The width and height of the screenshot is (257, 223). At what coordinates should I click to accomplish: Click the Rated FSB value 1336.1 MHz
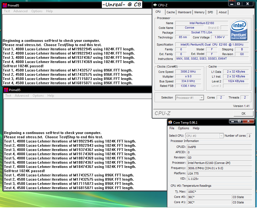click(x=188, y=86)
